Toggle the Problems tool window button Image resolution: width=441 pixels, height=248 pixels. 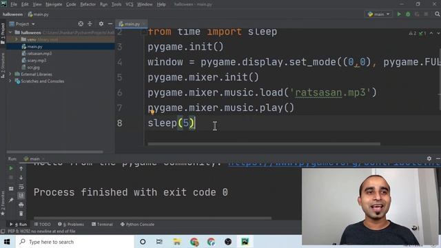coord(71,224)
